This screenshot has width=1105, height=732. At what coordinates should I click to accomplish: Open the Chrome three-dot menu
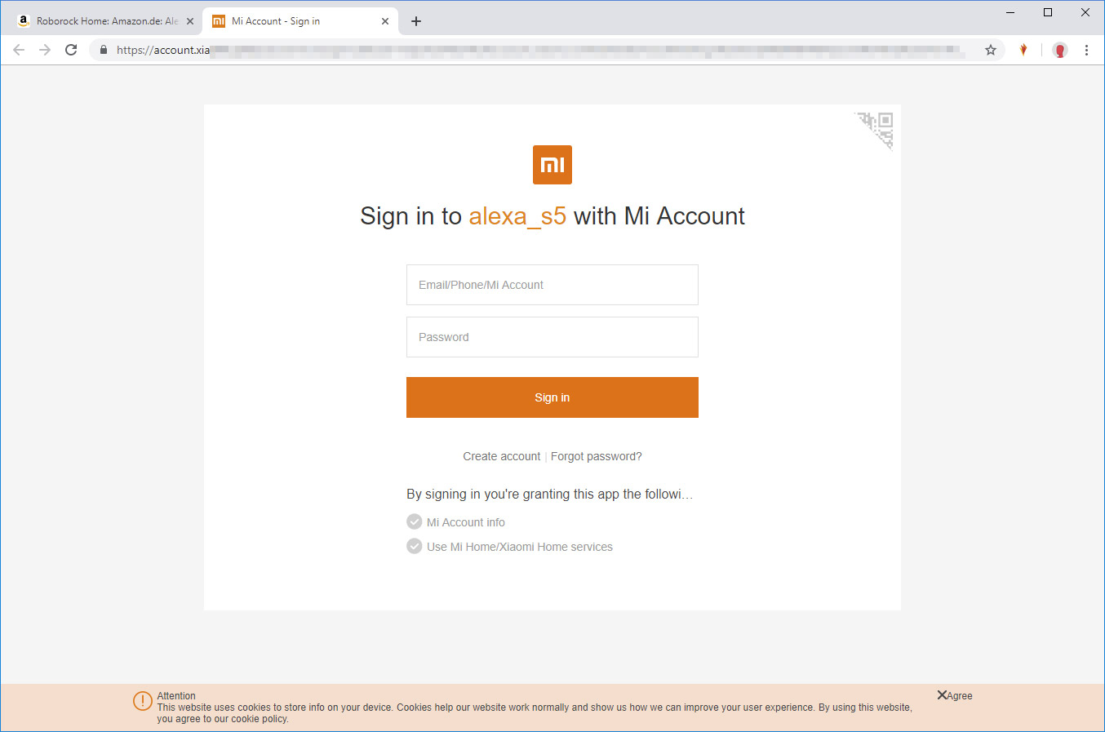1086,50
